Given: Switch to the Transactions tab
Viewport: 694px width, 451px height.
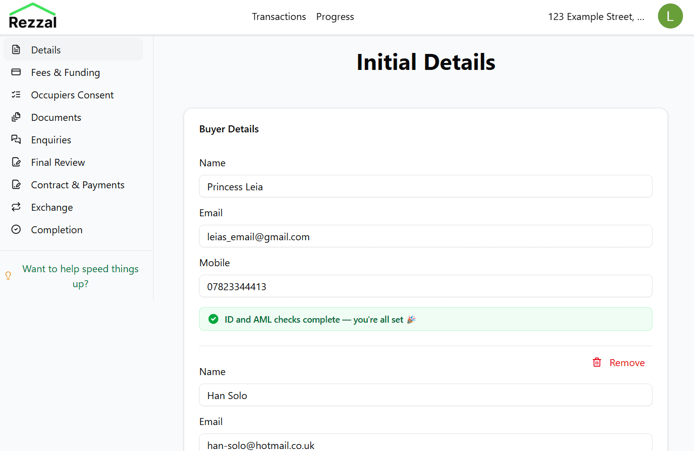Looking at the screenshot, I should click(x=279, y=16).
